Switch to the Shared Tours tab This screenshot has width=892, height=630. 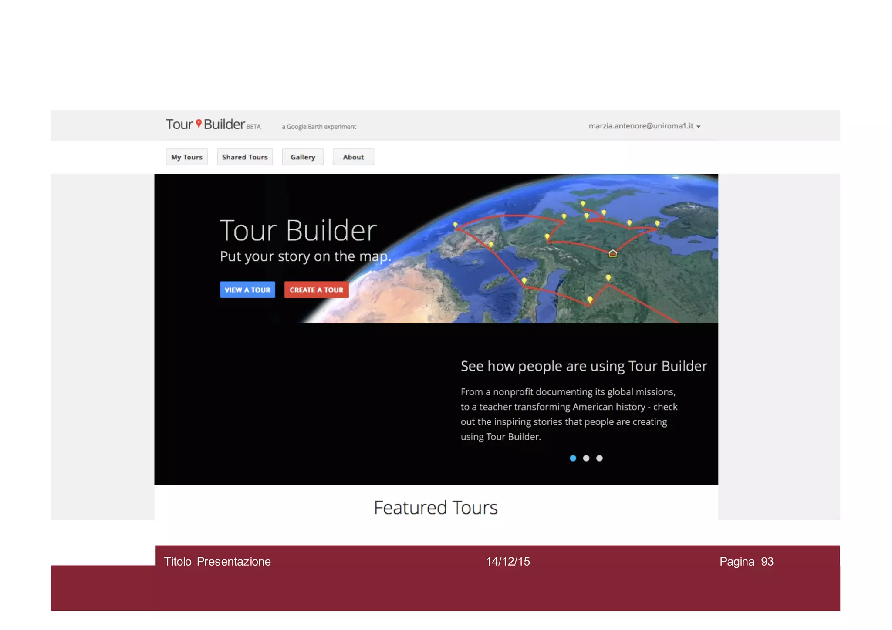[x=245, y=157]
